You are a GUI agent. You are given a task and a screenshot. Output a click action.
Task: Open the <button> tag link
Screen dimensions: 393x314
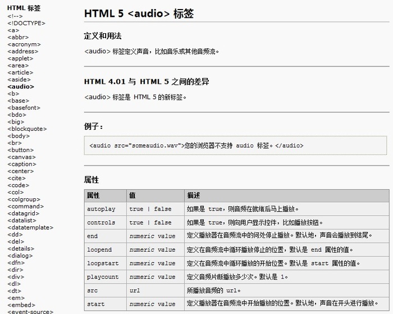[x=21, y=150]
